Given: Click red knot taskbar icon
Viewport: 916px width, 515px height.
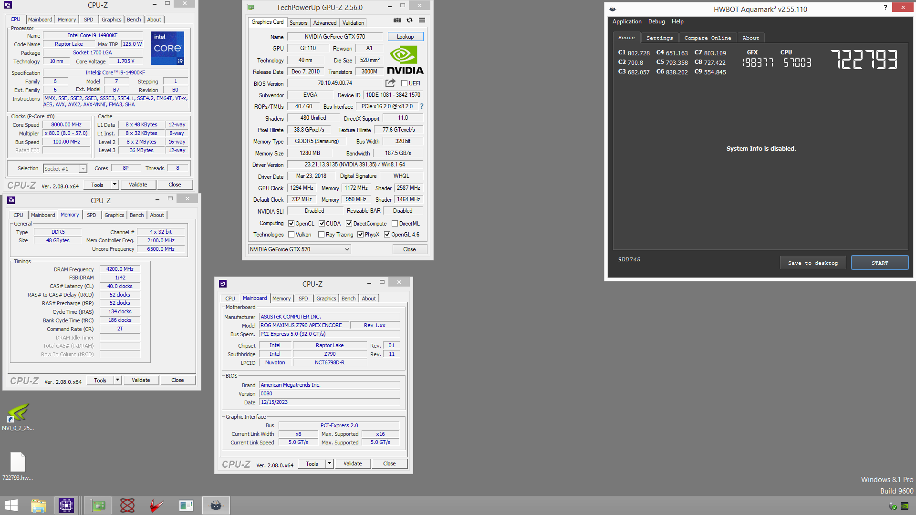Looking at the screenshot, I should pos(127,505).
